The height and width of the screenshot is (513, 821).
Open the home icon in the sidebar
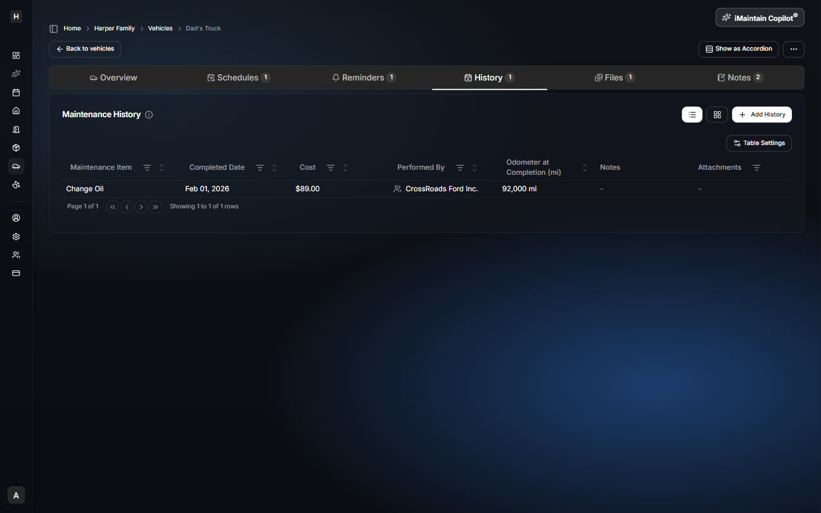point(16,110)
